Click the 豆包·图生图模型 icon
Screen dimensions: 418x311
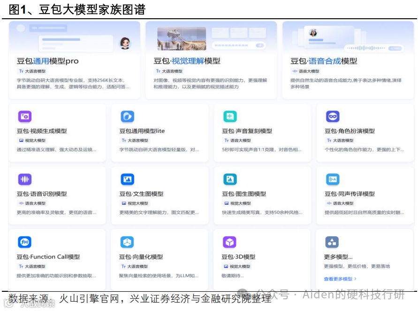pos(230,179)
